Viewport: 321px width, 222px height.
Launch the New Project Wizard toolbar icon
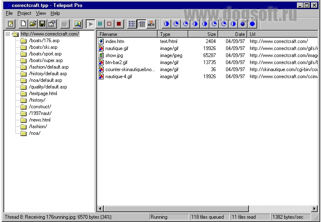10,24
